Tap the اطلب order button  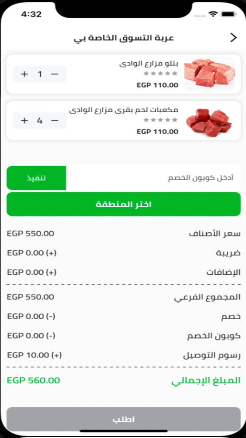(x=123, y=419)
